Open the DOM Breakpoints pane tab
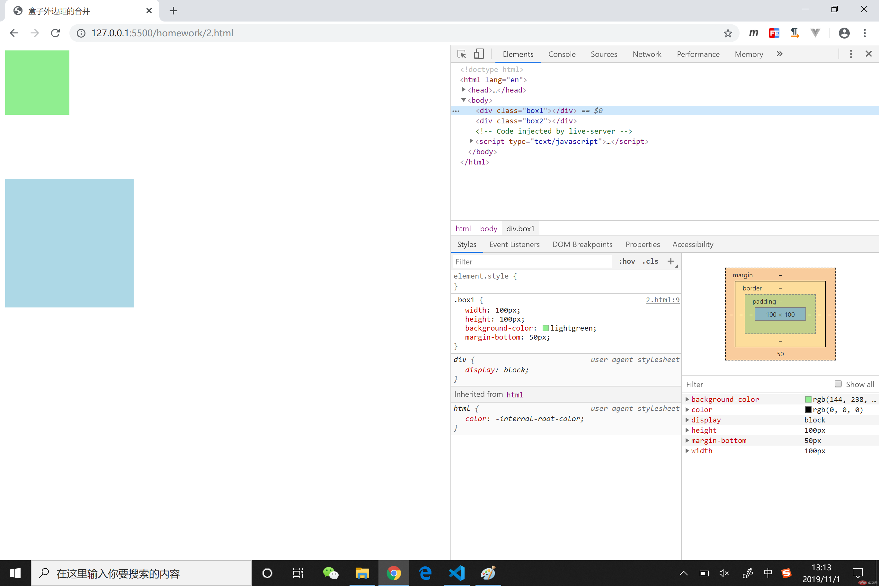This screenshot has height=586, width=879. (x=582, y=244)
